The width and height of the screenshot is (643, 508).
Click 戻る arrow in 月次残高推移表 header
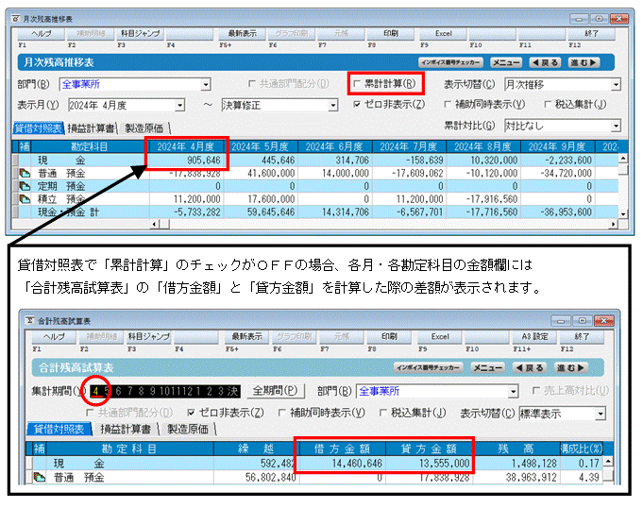coord(545,62)
